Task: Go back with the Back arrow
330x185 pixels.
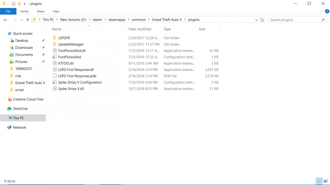Action: [x=6, y=20]
